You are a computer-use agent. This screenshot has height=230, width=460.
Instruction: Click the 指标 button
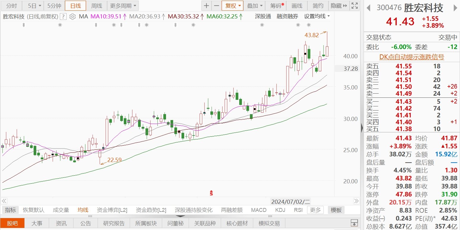(10, 210)
